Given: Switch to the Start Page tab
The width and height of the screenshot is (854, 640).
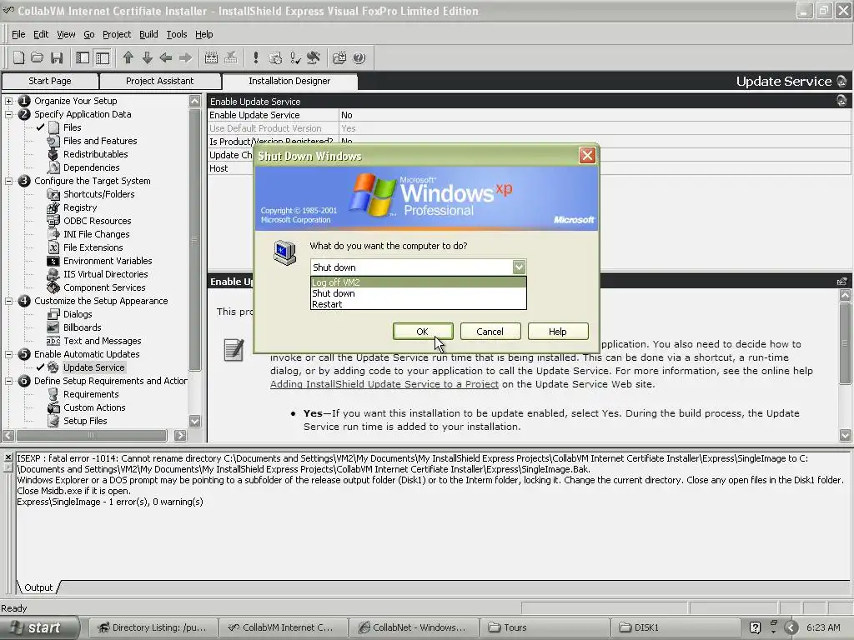Looking at the screenshot, I should 49,81.
